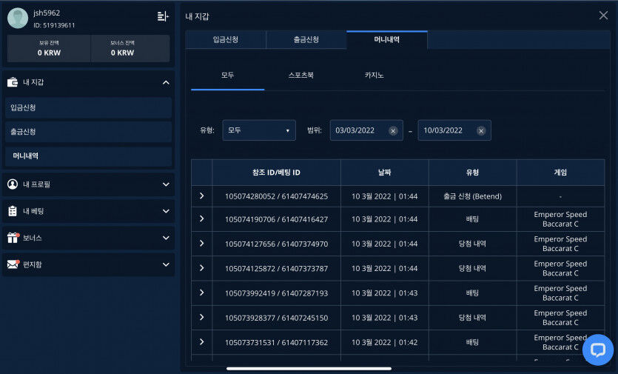Click the start date field 03/03/2022

[x=366, y=130]
